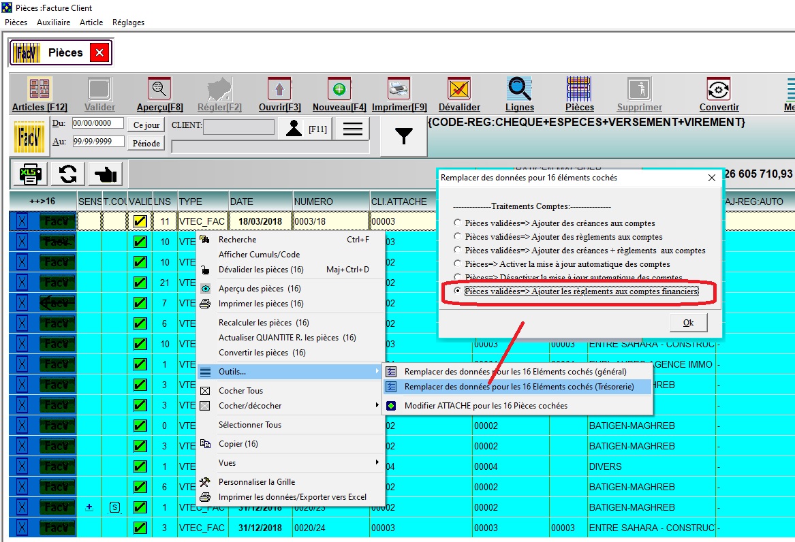Open the Article menu

[x=91, y=22]
